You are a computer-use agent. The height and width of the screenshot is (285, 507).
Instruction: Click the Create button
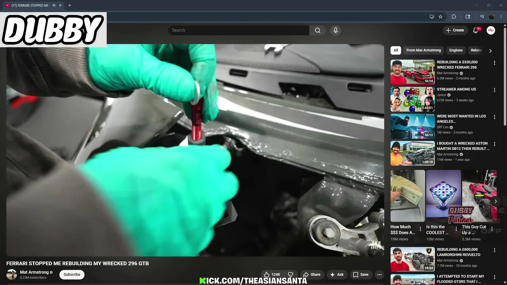455,30
